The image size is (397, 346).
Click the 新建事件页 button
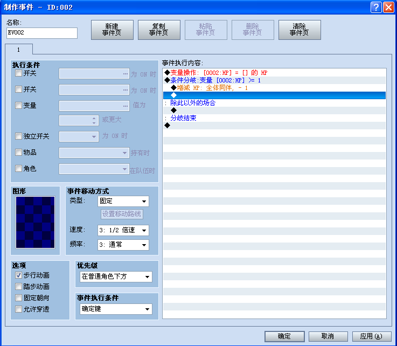coord(112,30)
